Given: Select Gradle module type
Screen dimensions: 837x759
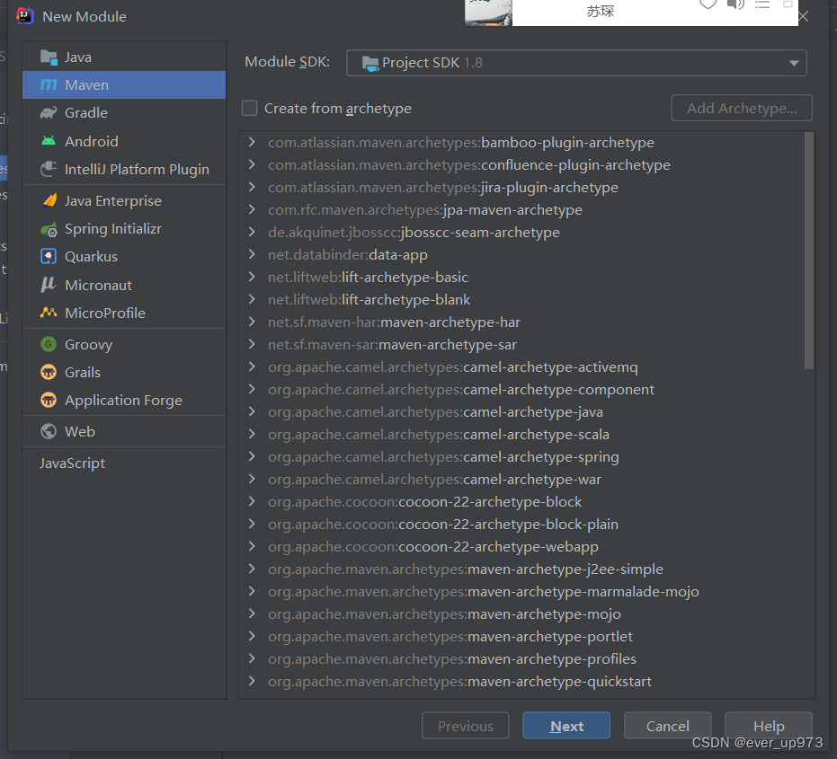Looking at the screenshot, I should pos(124,113).
